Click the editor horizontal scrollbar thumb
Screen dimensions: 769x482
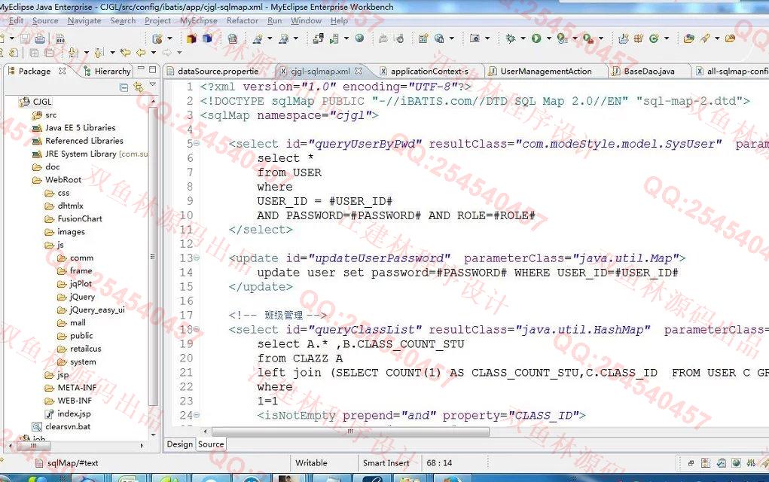350,432
